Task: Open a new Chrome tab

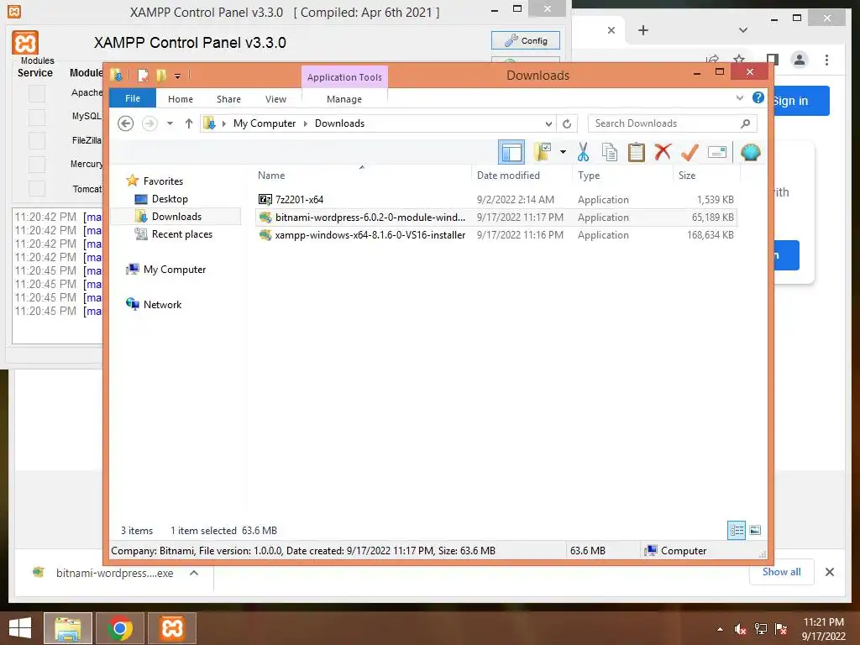Action: coord(643,30)
